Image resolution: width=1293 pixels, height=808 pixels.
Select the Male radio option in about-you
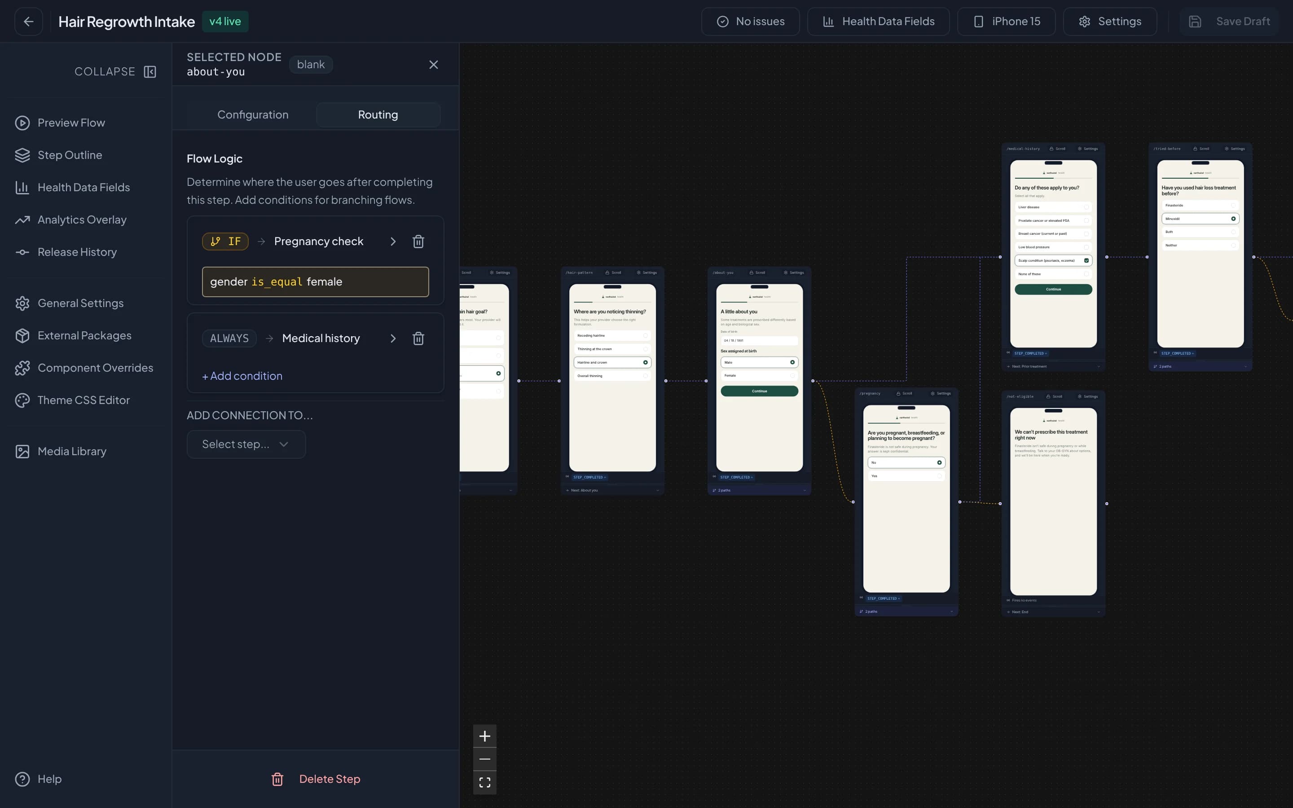pyautogui.click(x=759, y=362)
